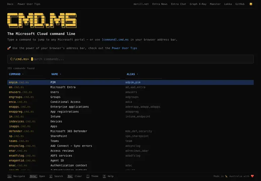The width and height of the screenshot is (261, 181).
Task: Open Graph X-Ray link
Action: [x=198, y=4]
